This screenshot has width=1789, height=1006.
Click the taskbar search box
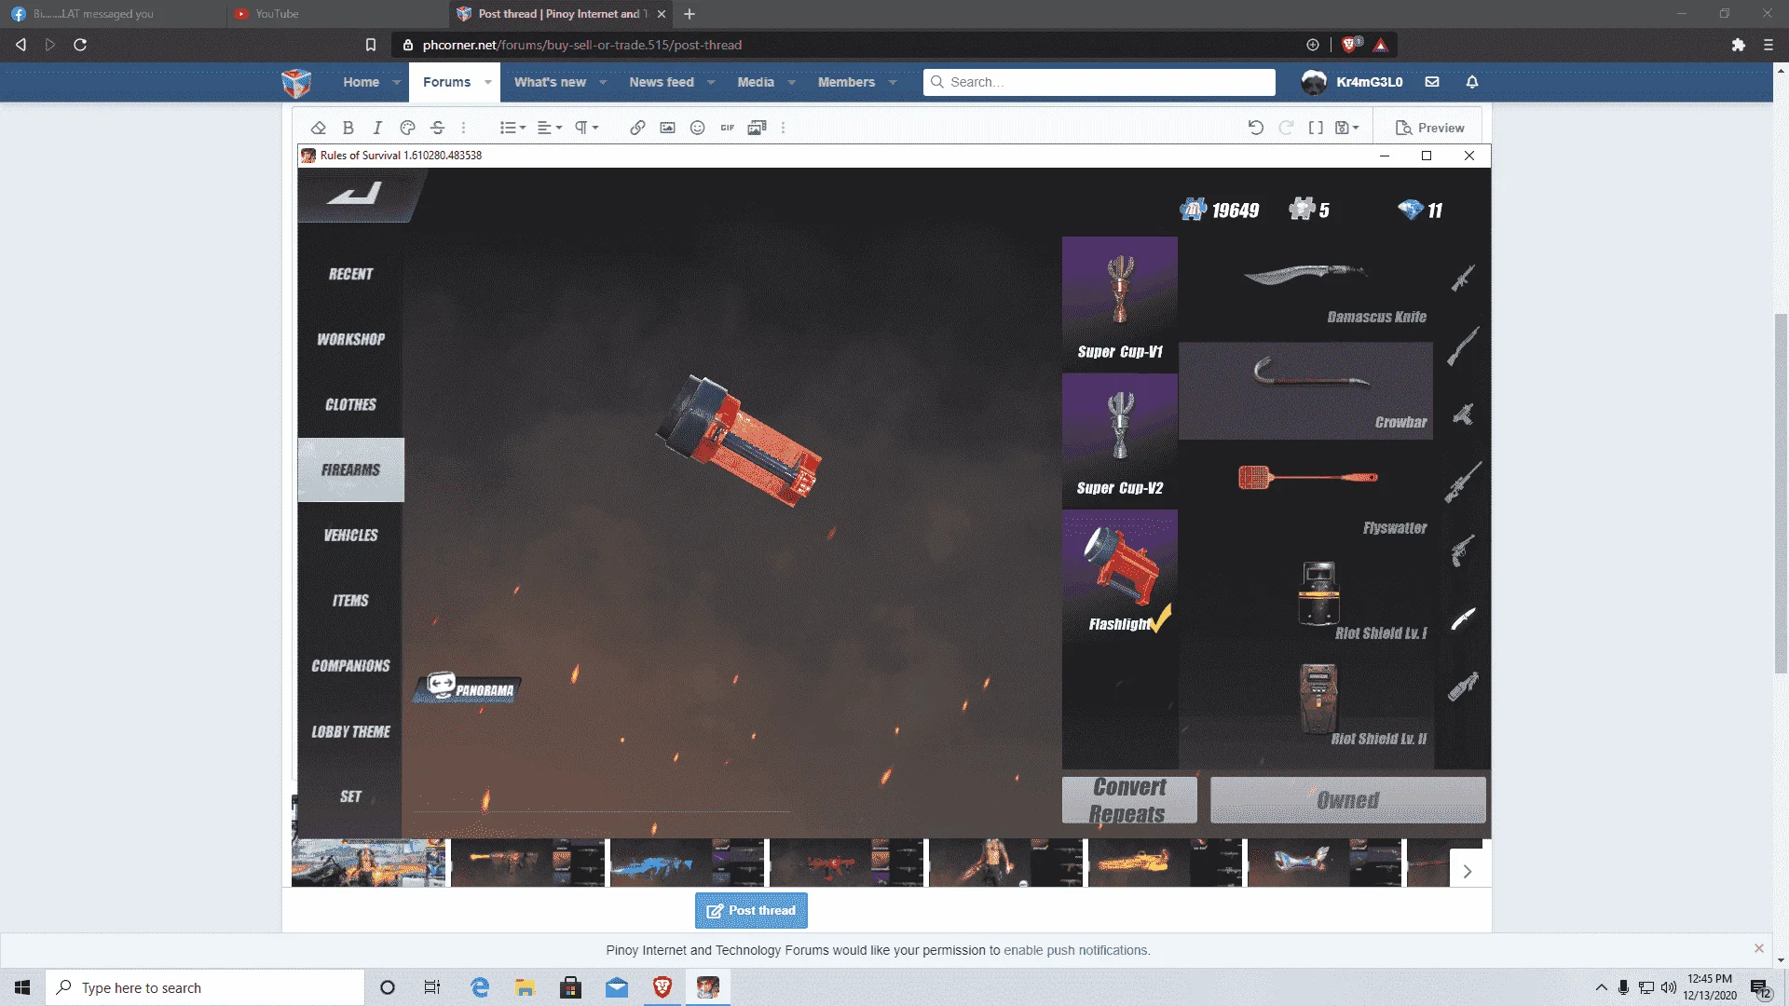[x=205, y=987]
